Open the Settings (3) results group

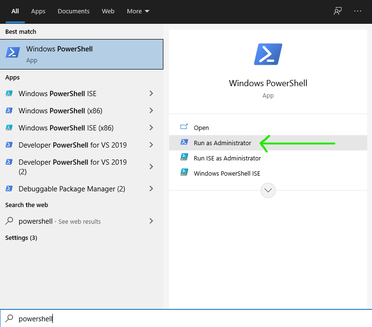coord(21,238)
